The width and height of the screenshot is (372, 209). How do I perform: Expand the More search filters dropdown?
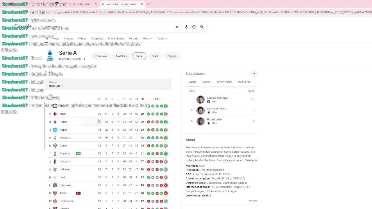pos(147,39)
